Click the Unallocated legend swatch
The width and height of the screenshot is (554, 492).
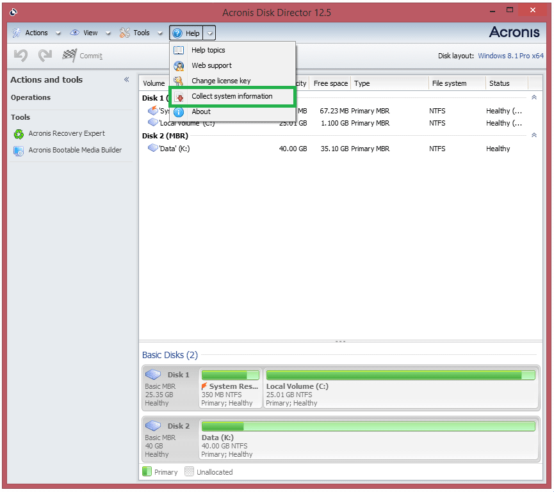click(x=190, y=471)
